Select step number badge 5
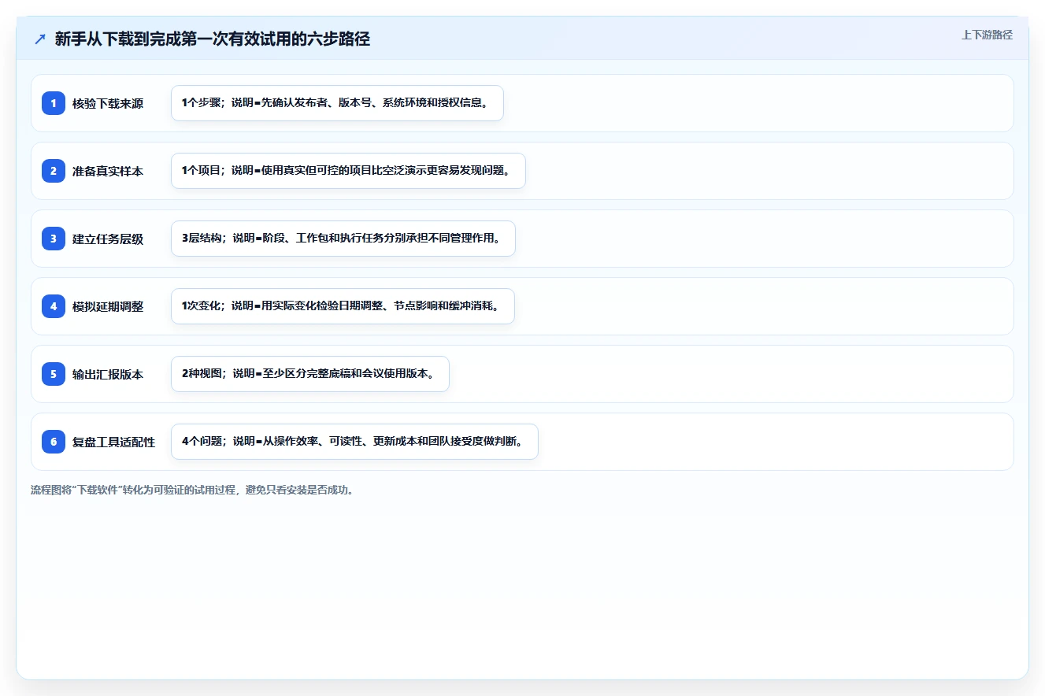 point(54,374)
